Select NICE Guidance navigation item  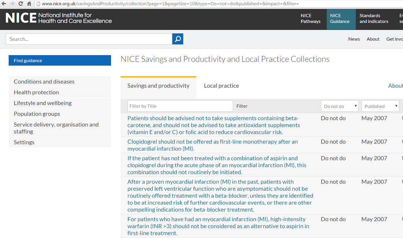coord(341,19)
